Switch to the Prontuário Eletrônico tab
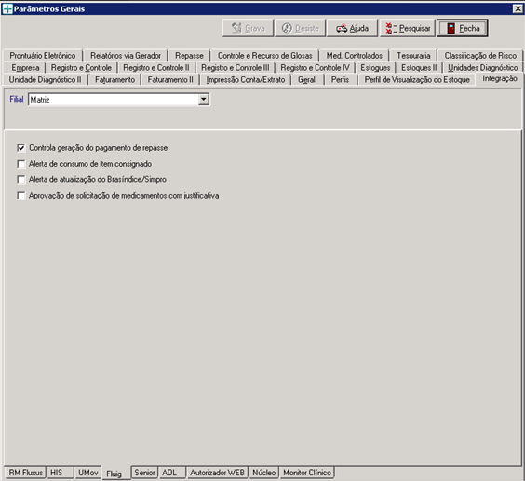 (43, 56)
